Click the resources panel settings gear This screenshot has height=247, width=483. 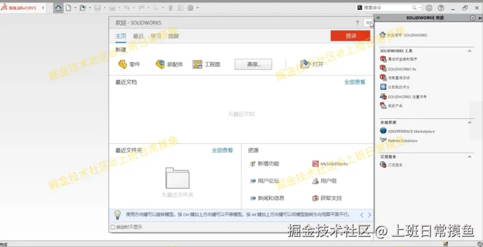pyautogui.click(x=473, y=18)
